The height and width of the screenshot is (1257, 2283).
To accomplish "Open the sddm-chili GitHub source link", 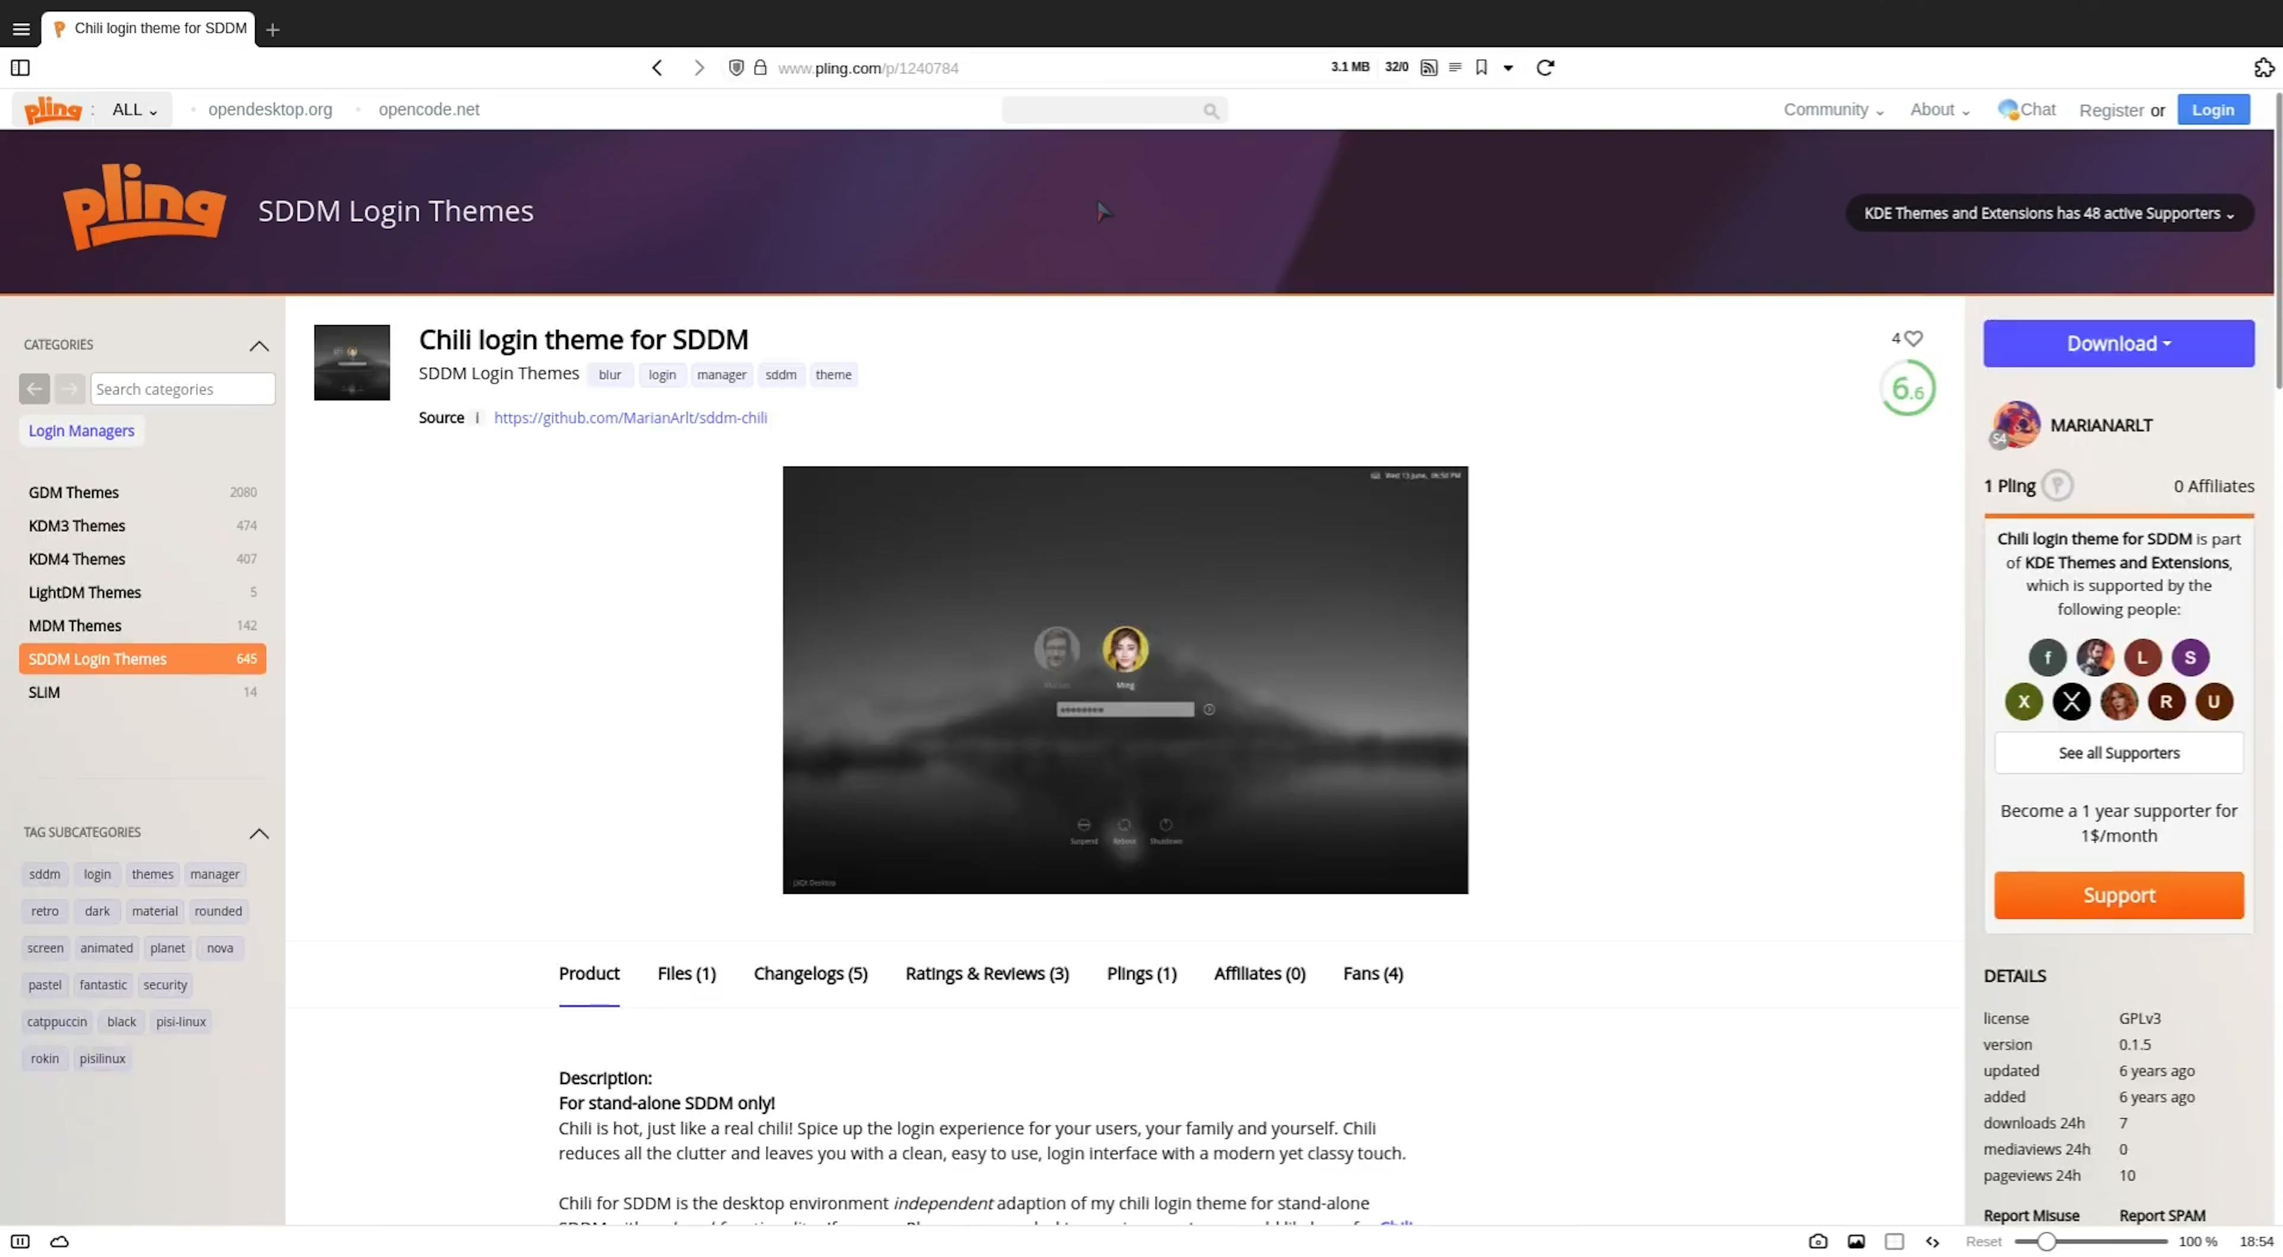I will click(630, 418).
